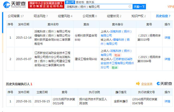174x112 pixels.
Task: Select the 查关系 search tab
Action: coord(90,2)
